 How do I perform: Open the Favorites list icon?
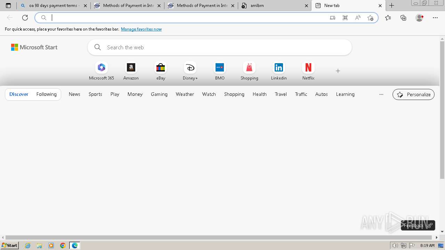pyautogui.click(x=388, y=18)
